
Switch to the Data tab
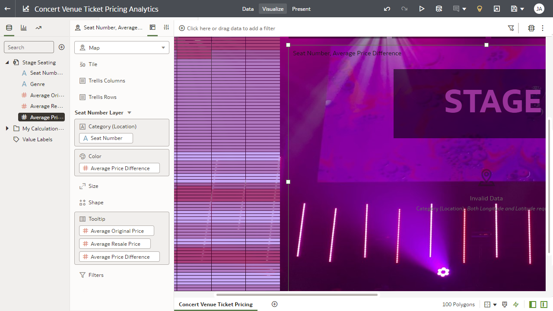click(x=248, y=9)
